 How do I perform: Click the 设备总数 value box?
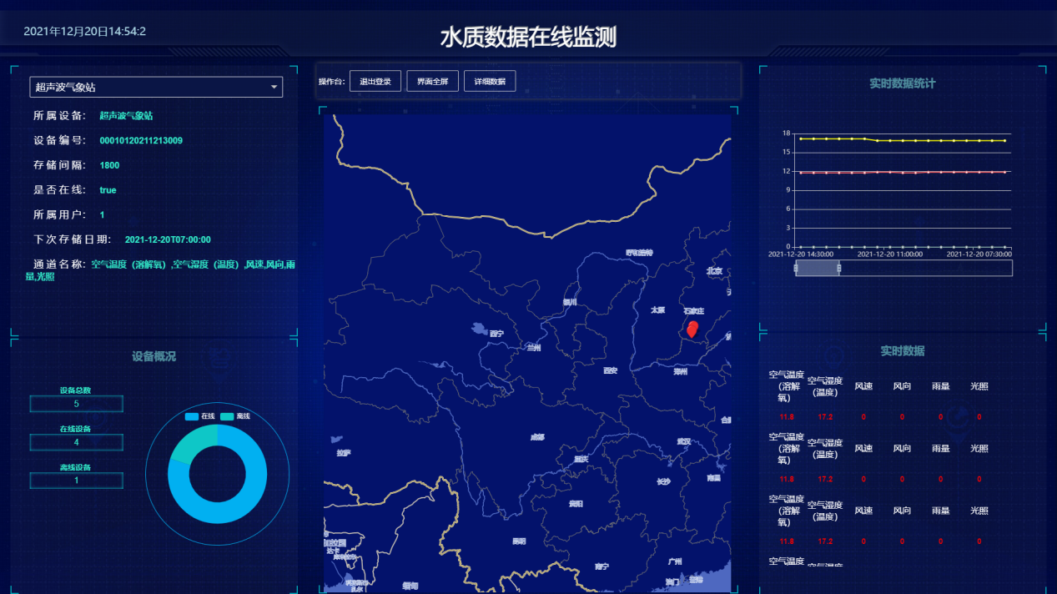tap(76, 404)
